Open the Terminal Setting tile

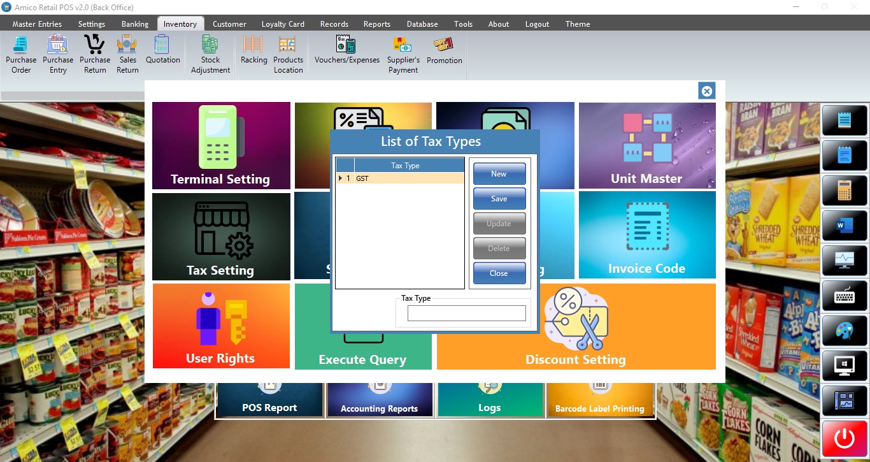(221, 146)
